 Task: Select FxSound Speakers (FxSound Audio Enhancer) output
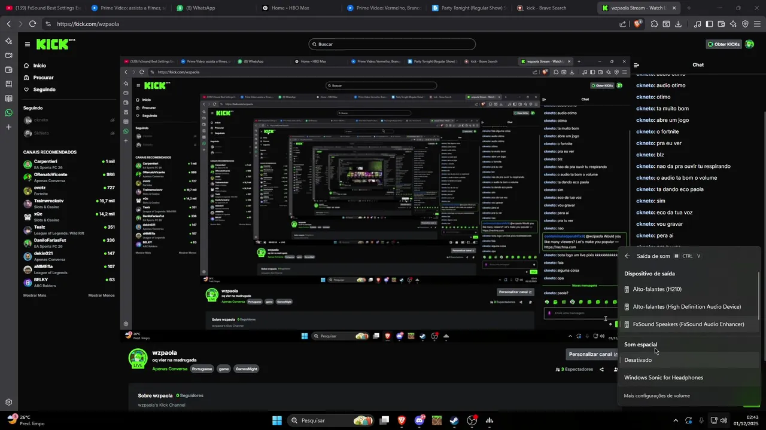coord(689,324)
